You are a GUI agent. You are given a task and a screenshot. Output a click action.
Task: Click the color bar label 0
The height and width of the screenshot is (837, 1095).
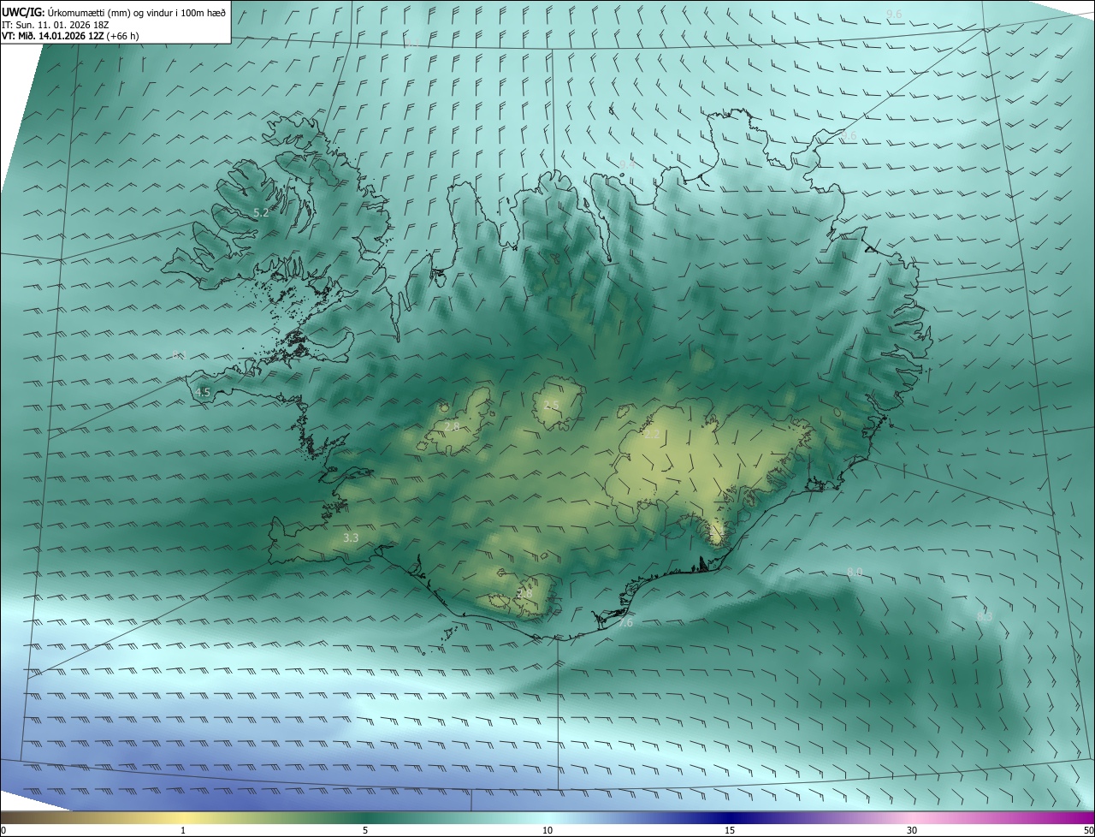coord(3,830)
